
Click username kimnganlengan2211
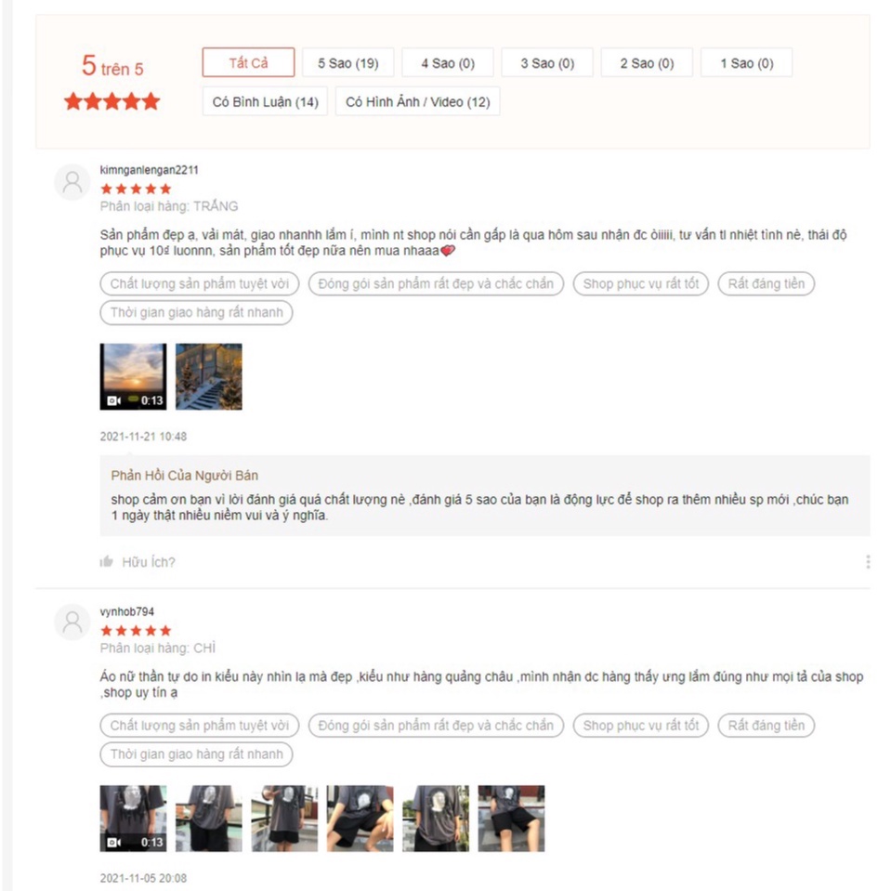tap(149, 169)
